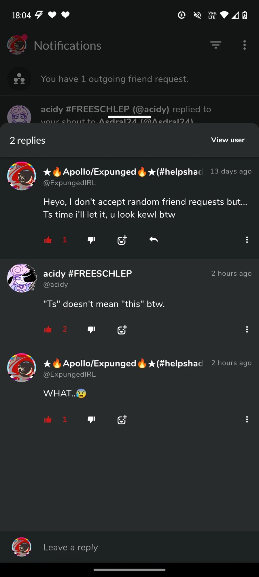This screenshot has height=577, width=259.
Task: Open acidy's profile picture
Action: point(22,278)
